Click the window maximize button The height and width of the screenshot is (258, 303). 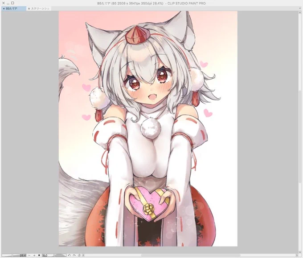(x=12, y=3)
